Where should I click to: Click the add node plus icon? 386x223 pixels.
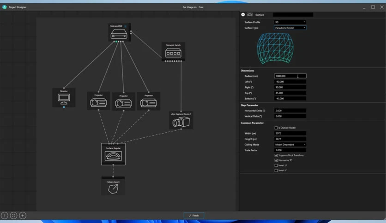pos(23,215)
